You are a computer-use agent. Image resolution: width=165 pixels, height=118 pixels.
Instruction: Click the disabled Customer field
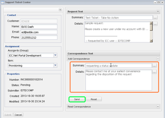(x=39, y=21)
